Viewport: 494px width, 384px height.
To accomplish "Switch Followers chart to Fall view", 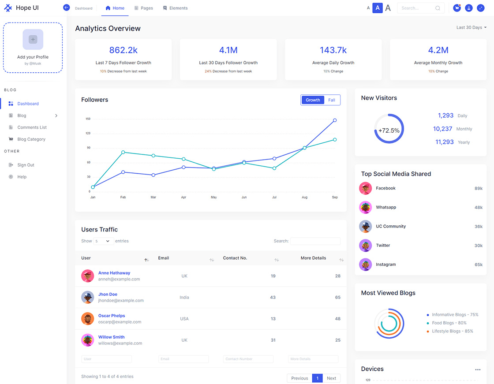I will tap(332, 100).
